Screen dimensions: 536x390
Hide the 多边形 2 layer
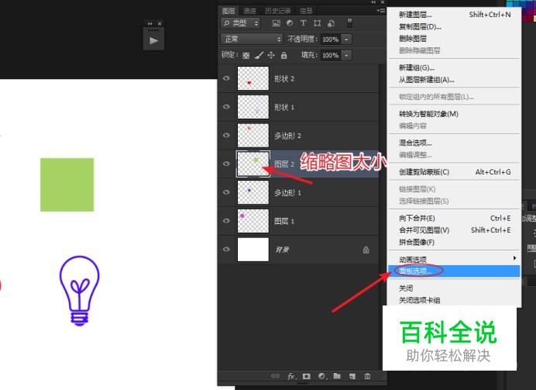226,135
